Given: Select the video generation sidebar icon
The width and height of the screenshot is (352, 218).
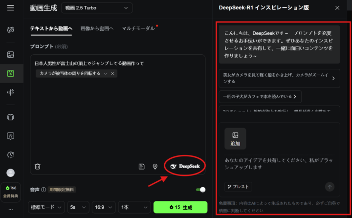Looking at the screenshot, I should (11, 74).
